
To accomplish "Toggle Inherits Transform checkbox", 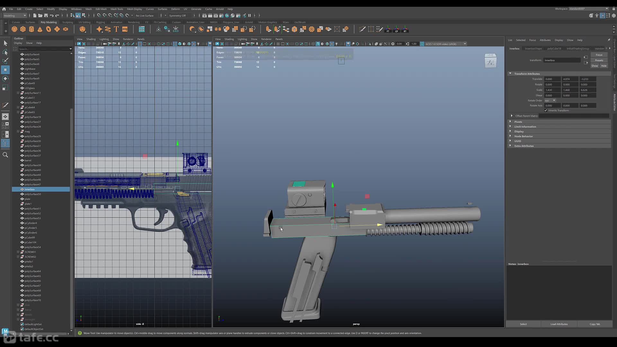I will [546, 110].
